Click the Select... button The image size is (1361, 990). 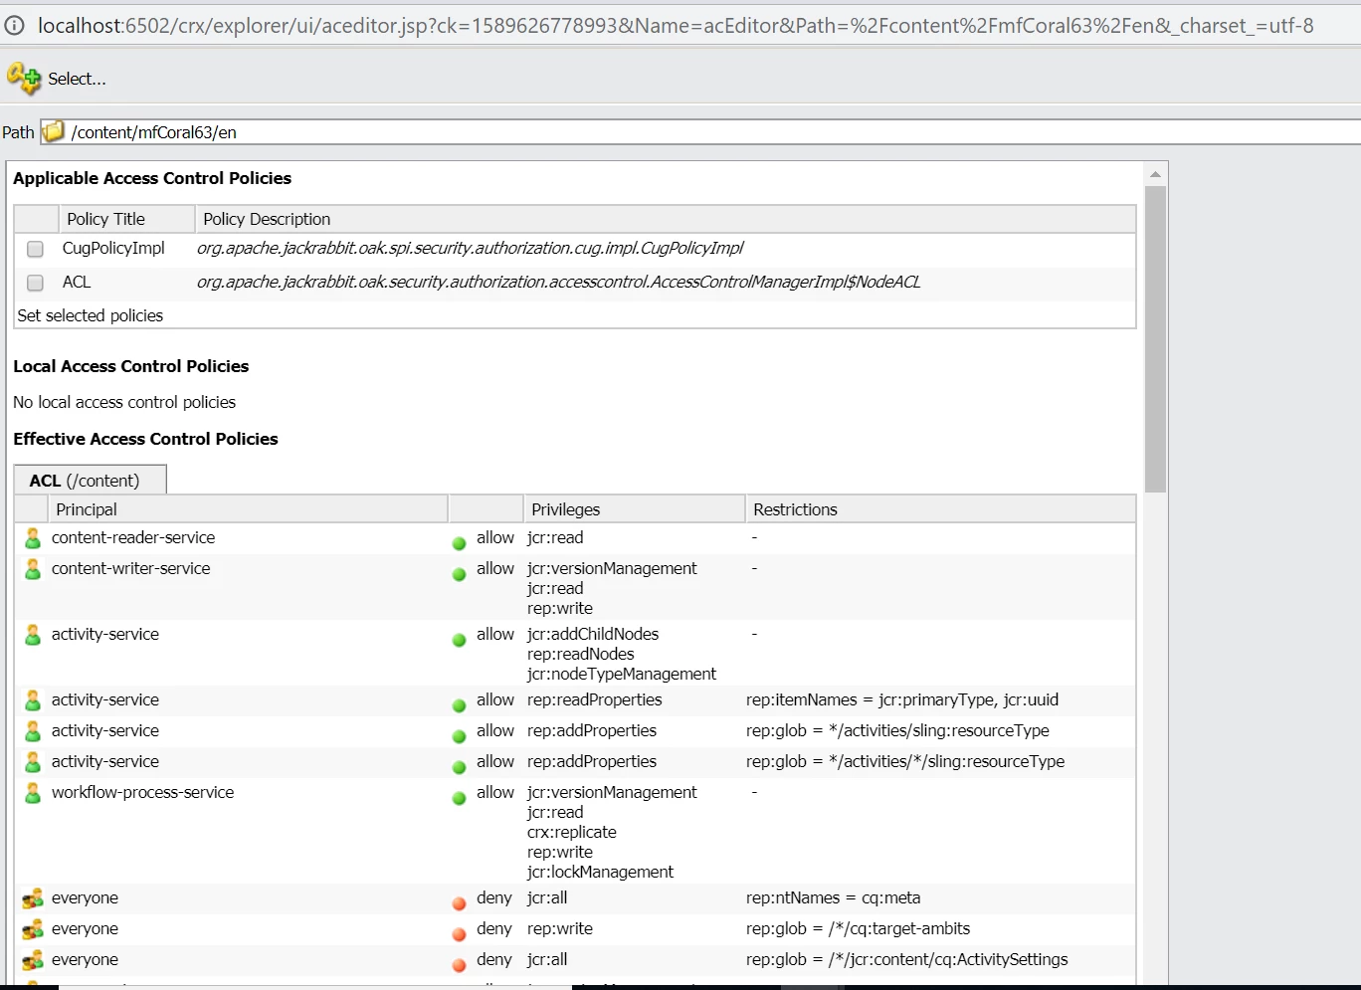[x=77, y=79]
